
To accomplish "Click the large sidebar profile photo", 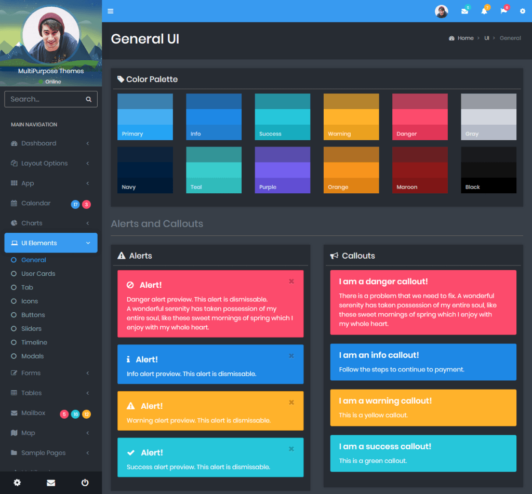I will pyautogui.click(x=51, y=34).
